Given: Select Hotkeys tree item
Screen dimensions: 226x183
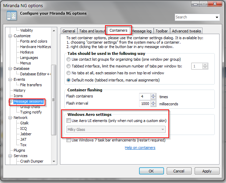Looking at the screenshot, I should (27, 52).
